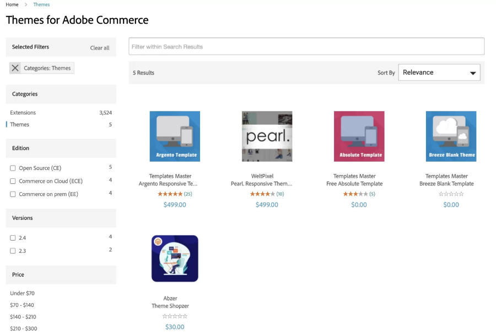This screenshot has width=496, height=334.
Task: Click the Themes breadcrumb link
Action: click(41, 4)
